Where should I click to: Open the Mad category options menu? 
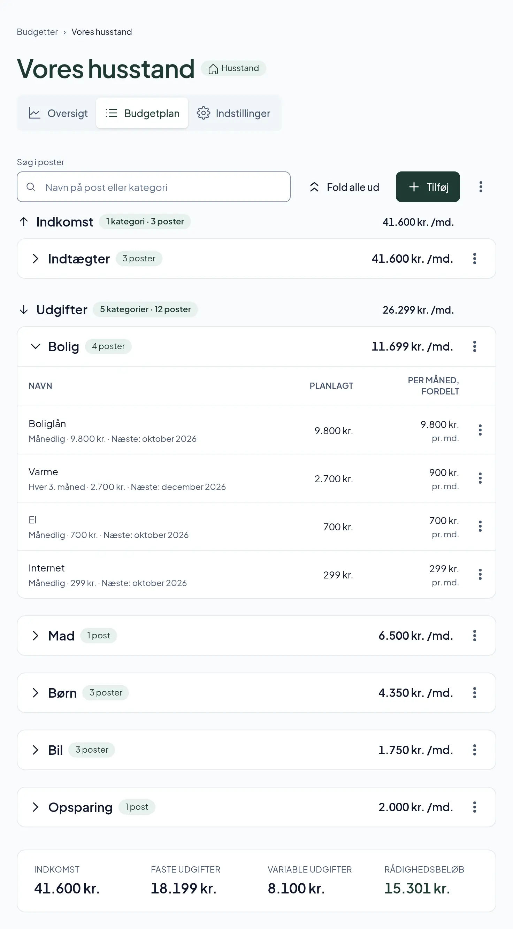474,636
